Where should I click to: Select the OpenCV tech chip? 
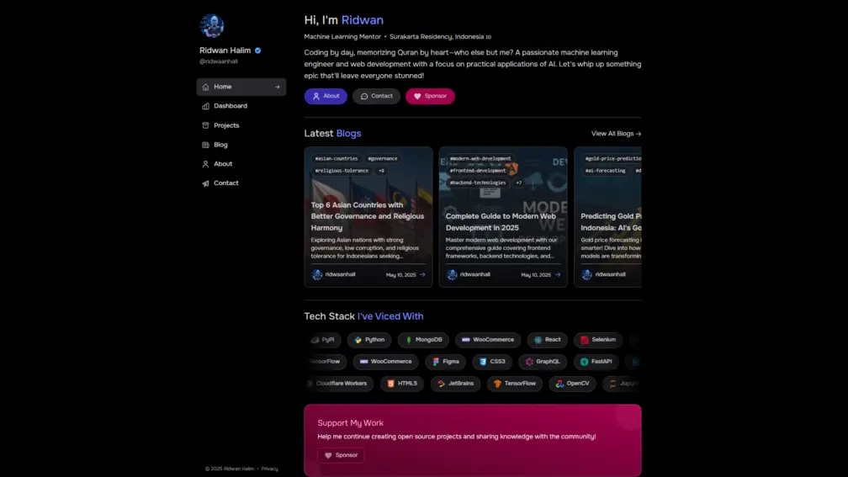coord(572,384)
